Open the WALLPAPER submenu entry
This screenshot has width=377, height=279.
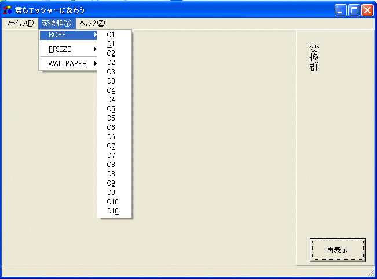point(68,64)
